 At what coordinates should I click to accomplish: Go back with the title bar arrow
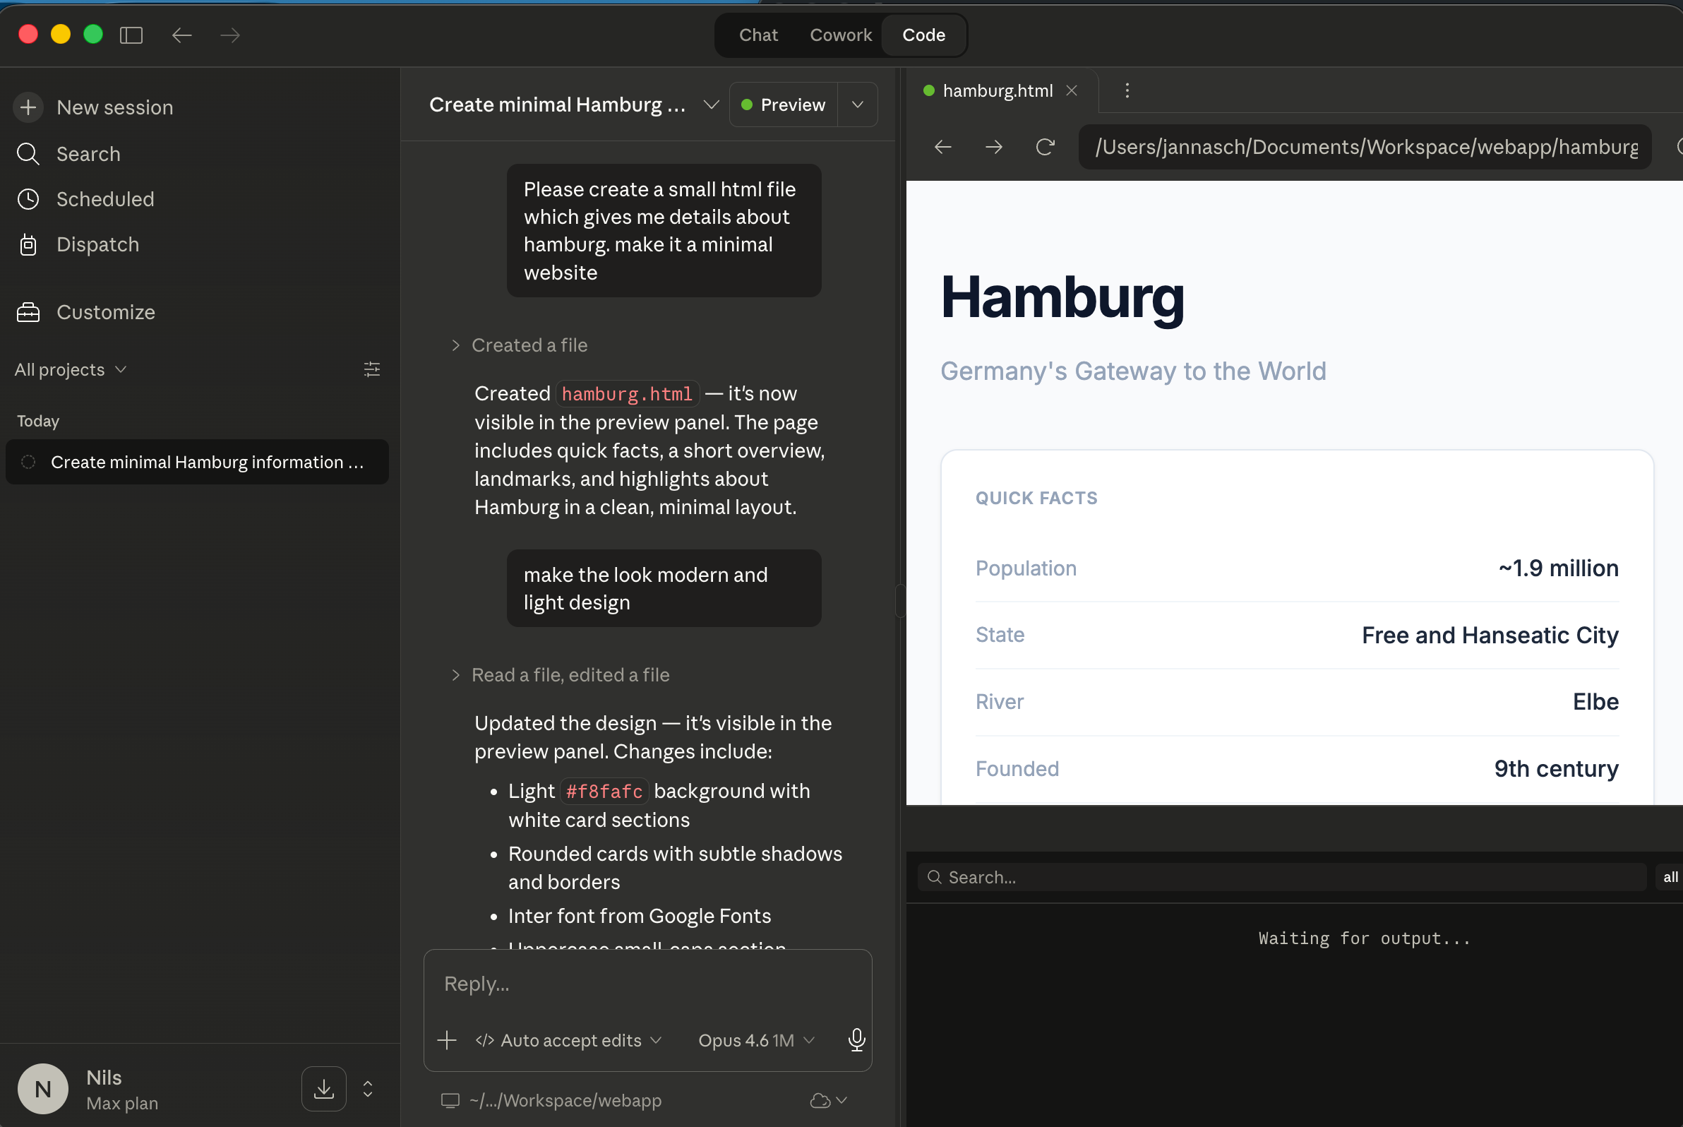point(182,35)
